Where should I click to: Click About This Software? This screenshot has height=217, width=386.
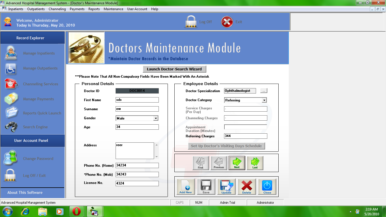click(x=25, y=192)
